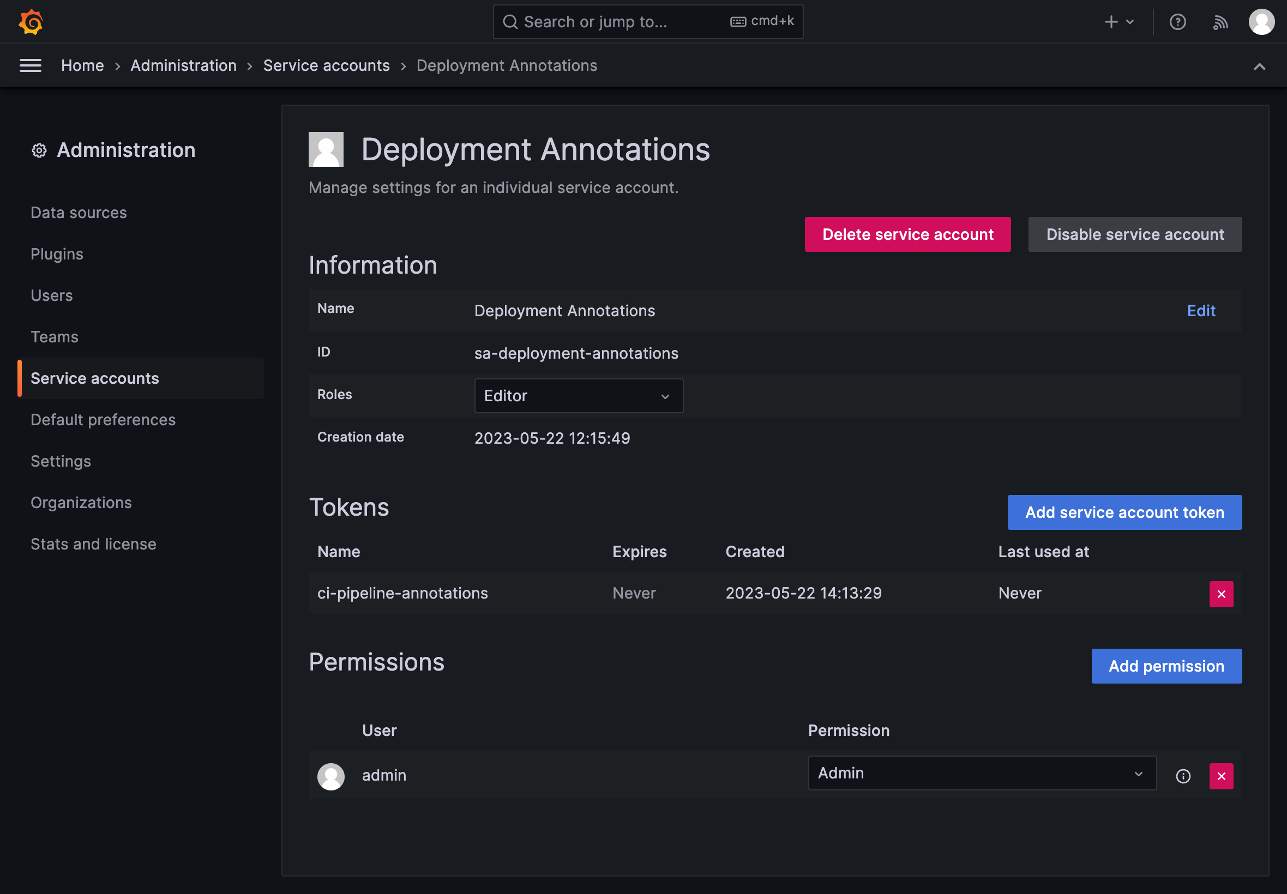Click Service accounts breadcrumb link
1287x894 pixels.
[326, 65]
